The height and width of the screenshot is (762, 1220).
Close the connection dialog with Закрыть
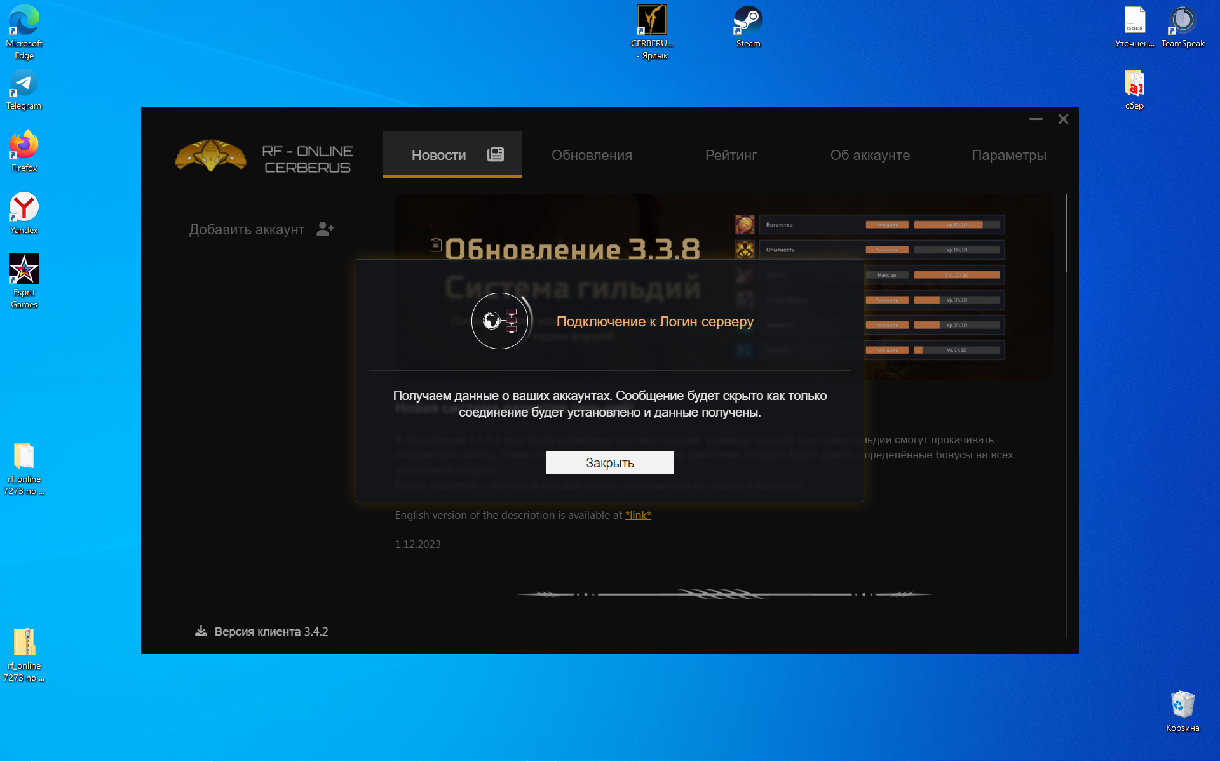point(610,462)
